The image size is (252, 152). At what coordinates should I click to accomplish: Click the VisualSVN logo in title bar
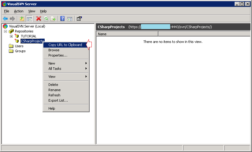coord(4,4)
